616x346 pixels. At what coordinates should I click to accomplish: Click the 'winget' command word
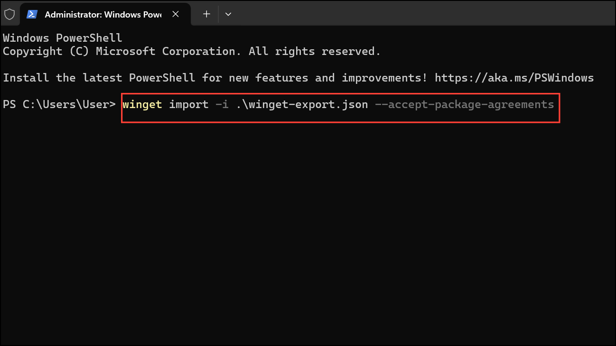tap(142, 104)
